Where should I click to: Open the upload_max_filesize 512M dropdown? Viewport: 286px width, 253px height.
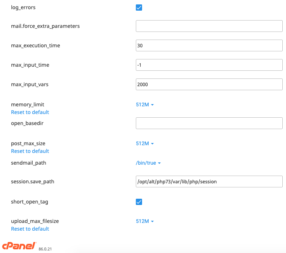click(145, 221)
